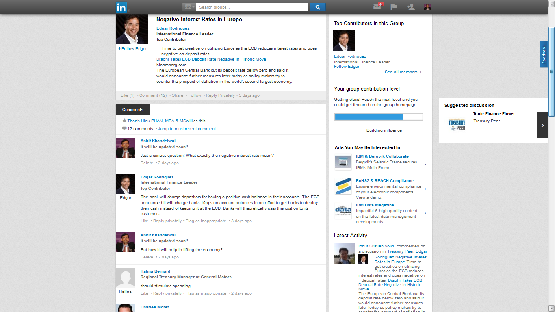Open Edgar's large photo in the post
555x312 pixels.
pos(132,30)
